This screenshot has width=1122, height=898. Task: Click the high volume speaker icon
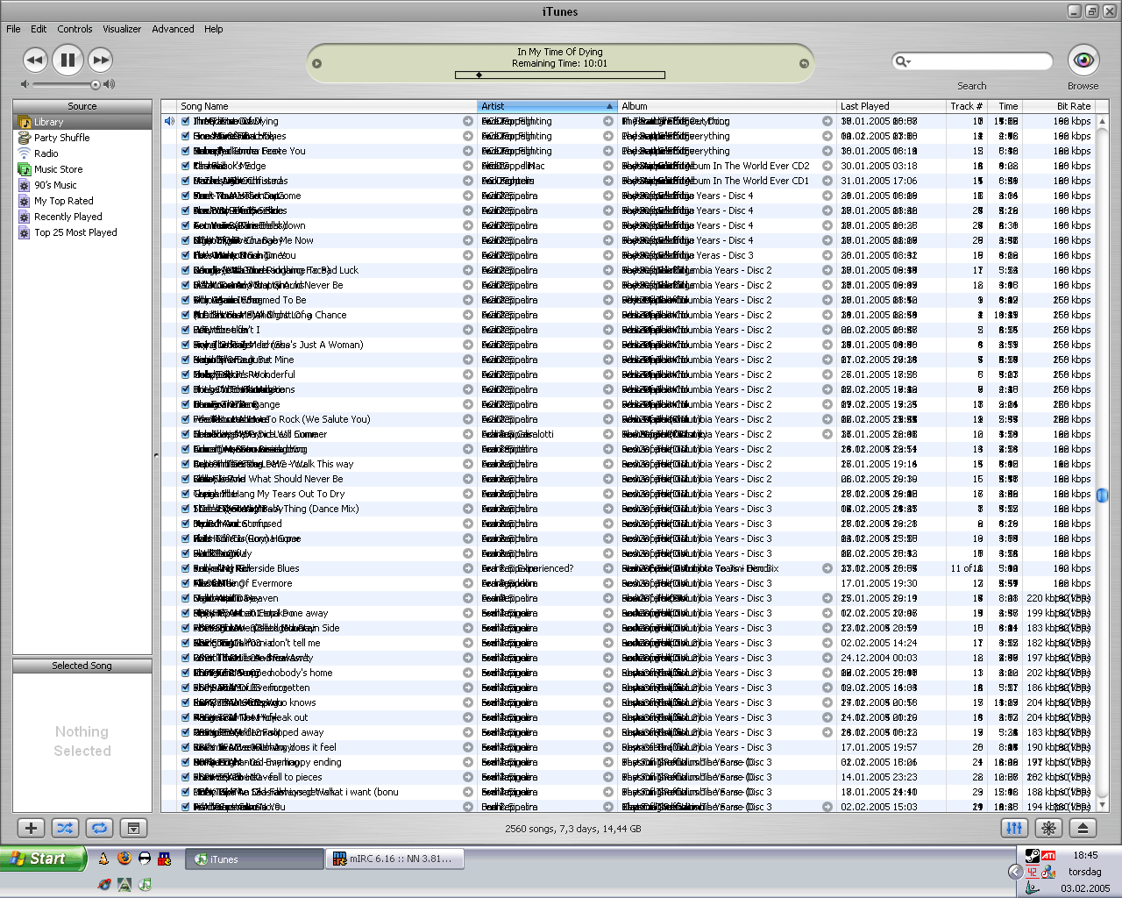109,84
